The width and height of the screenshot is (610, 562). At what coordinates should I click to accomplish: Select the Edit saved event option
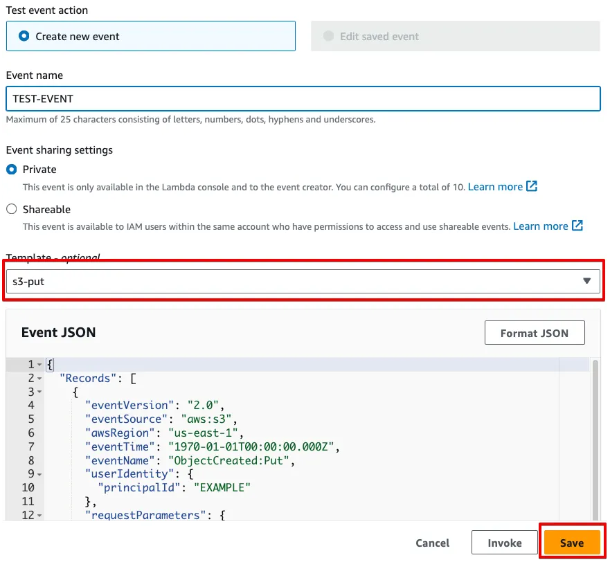[455, 36]
